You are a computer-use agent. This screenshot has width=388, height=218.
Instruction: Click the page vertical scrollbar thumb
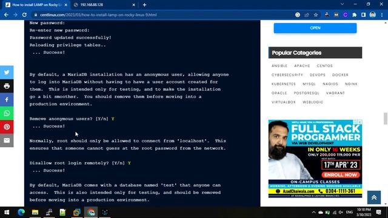[x=385, y=119]
